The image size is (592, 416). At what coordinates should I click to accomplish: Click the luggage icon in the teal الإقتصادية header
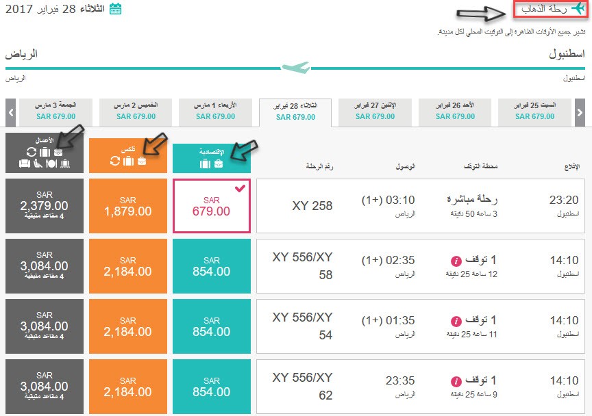tap(205, 164)
